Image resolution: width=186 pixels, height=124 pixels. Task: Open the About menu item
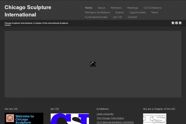tap(101, 8)
